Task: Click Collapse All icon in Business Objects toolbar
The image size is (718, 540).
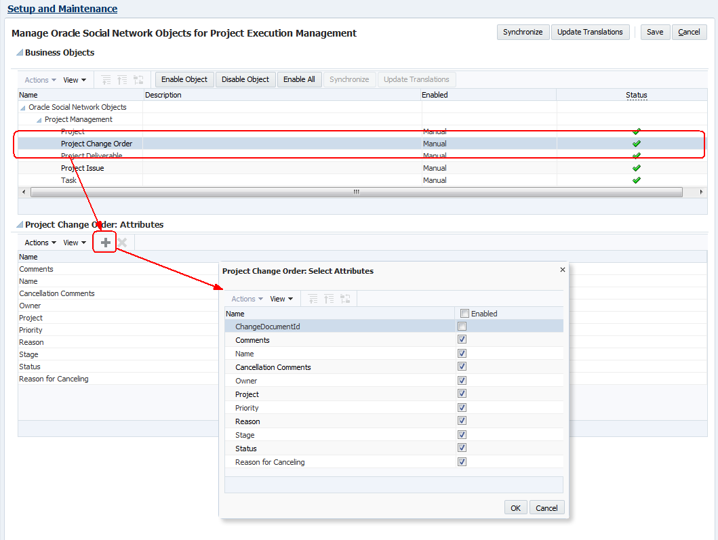Action: coord(122,80)
